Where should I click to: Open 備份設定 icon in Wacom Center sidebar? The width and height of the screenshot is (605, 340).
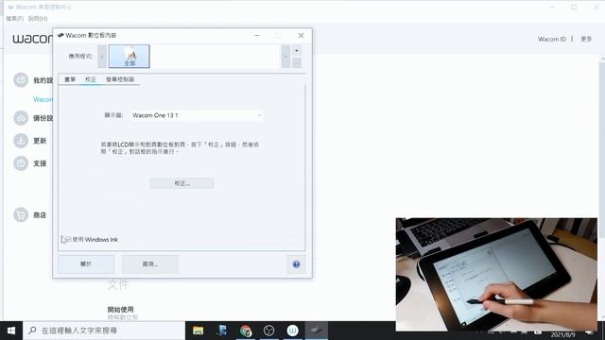coord(21,118)
